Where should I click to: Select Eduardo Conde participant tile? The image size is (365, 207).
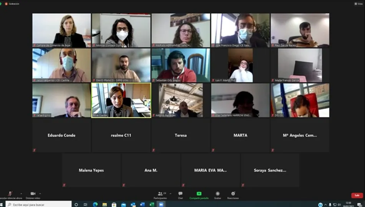(61, 135)
